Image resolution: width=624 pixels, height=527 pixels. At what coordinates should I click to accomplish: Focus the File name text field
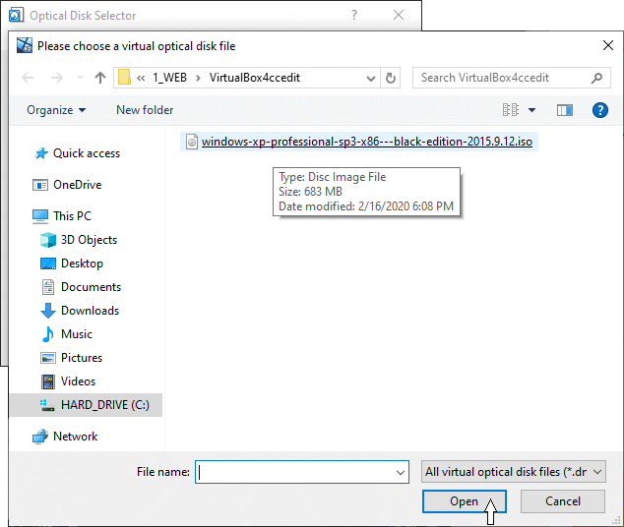click(x=293, y=472)
